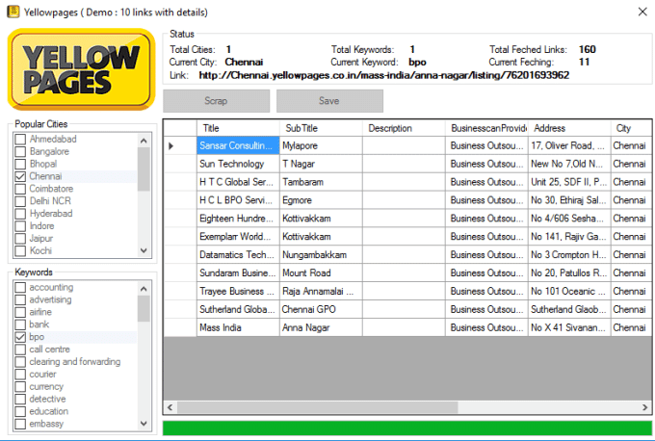Screen dimensions: 655x441
Task: Select the Trayee Business title cell
Action: point(238,291)
